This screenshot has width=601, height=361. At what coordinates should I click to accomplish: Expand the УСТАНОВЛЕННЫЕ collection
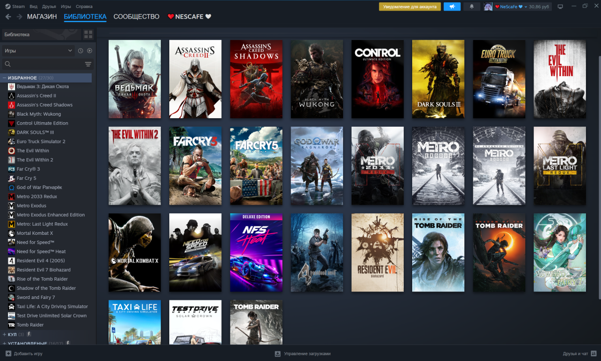coord(5,343)
